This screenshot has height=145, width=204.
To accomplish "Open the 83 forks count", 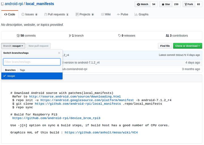I will [198, 4].
